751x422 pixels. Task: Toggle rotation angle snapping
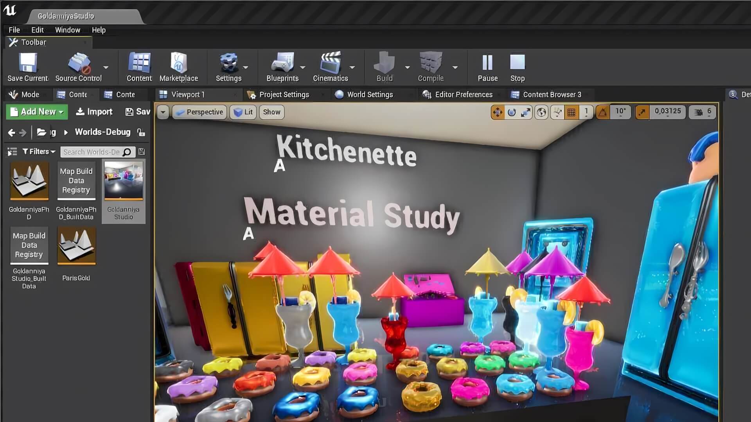[603, 113]
